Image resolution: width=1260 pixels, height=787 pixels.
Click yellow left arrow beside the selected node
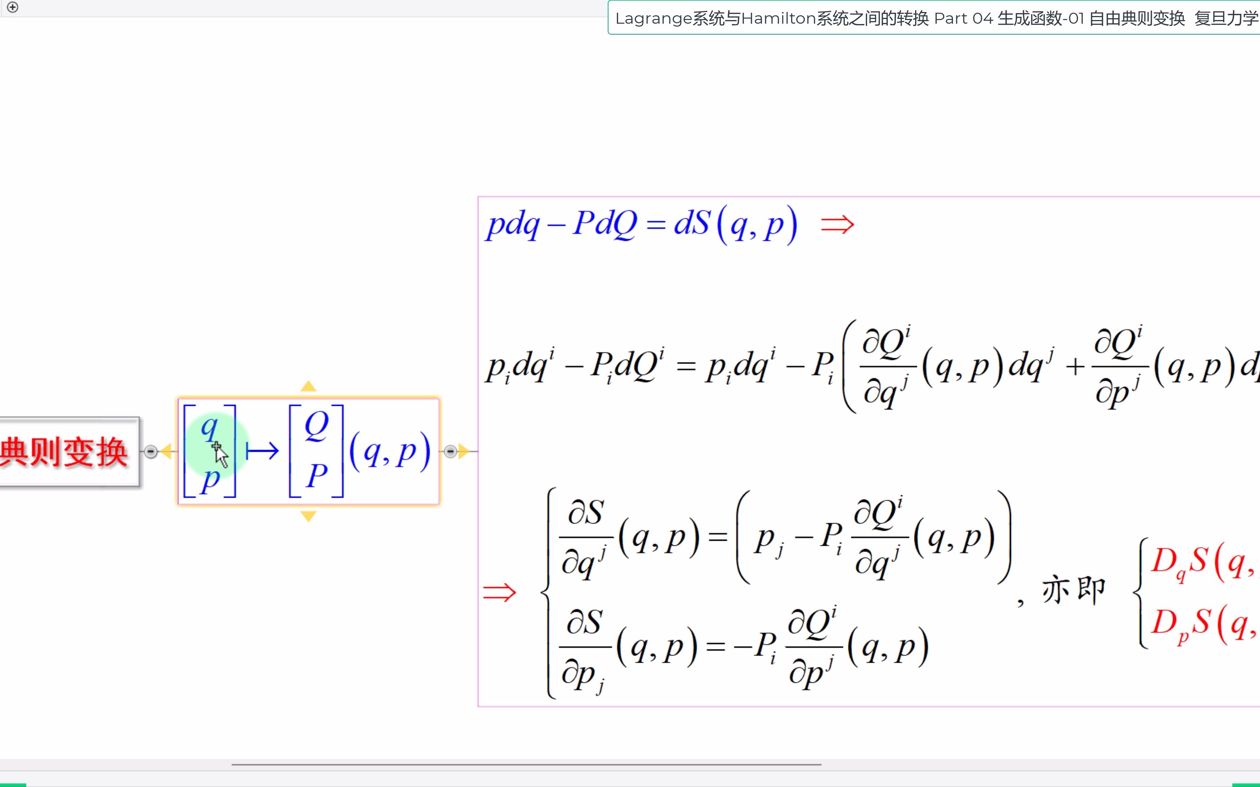[x=166, y=451]
